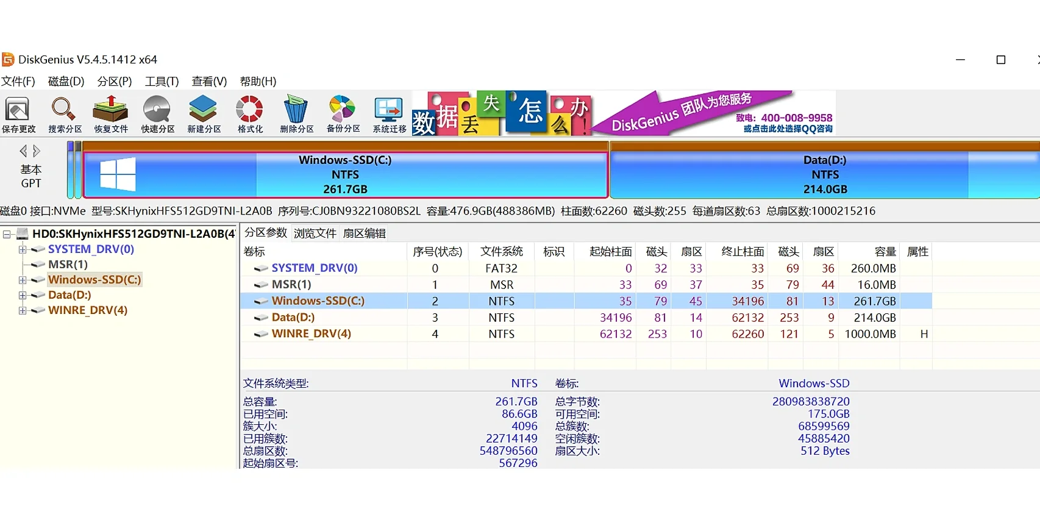Click the drive icon of MSR(1) in tree

click(38, 265)
